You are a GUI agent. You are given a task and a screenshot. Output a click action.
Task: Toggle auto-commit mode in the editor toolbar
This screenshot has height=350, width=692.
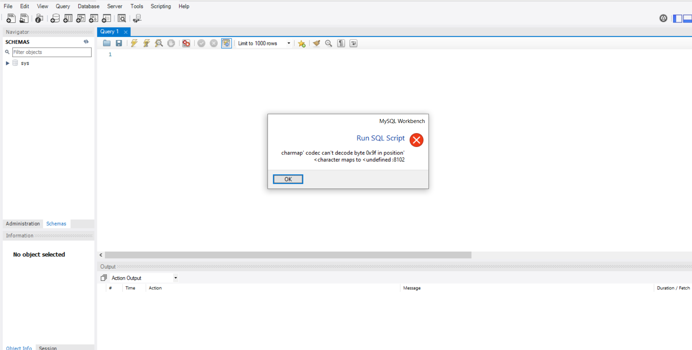(x=227, y=43)
